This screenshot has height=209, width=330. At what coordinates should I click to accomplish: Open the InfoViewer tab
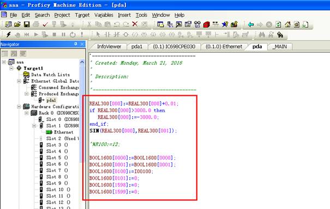pyautogui.click(x=109, y=47)
